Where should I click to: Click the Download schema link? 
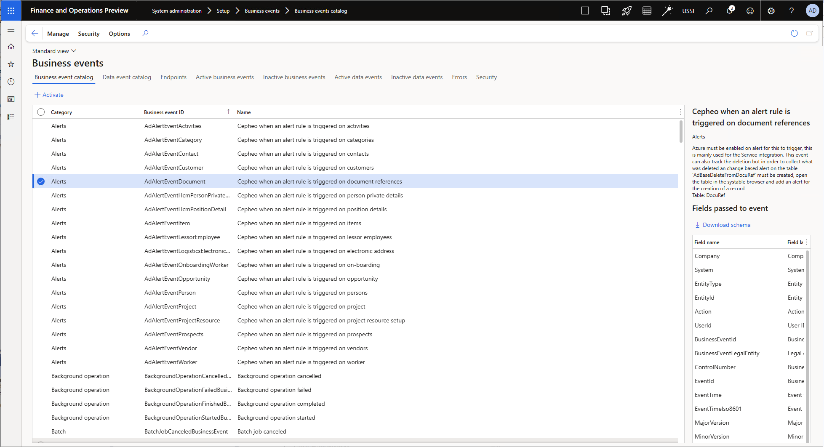[x=726, y=225]
